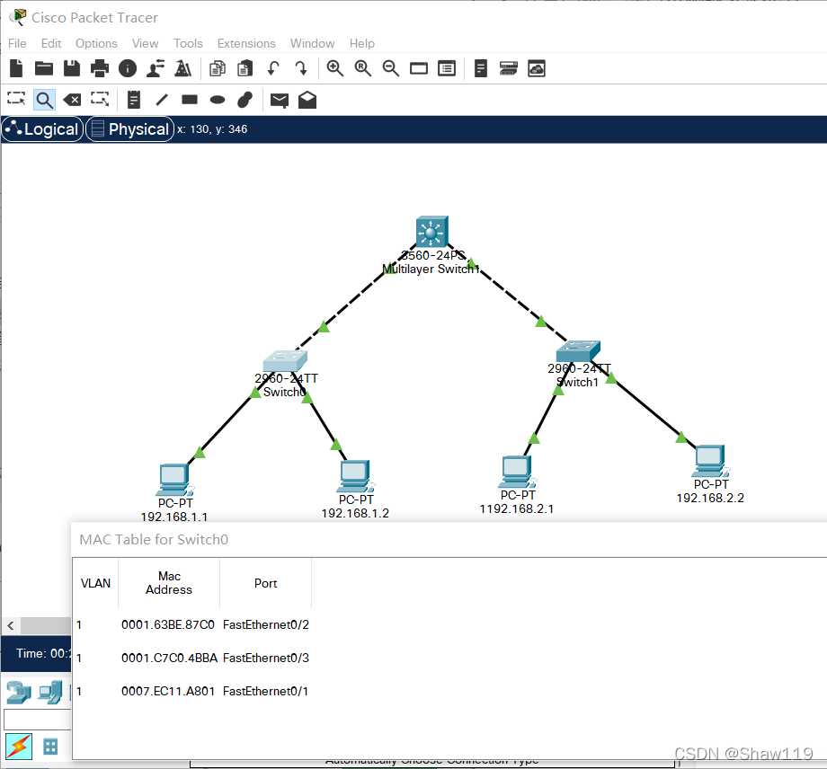Viewport: 827px width, 769px height.
Task: Select the Select tool dashed rectangle
Action: 16,99
